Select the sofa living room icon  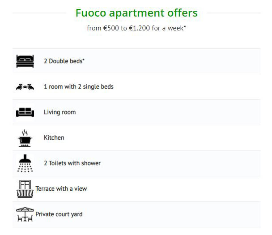click(x=25, y=112)
